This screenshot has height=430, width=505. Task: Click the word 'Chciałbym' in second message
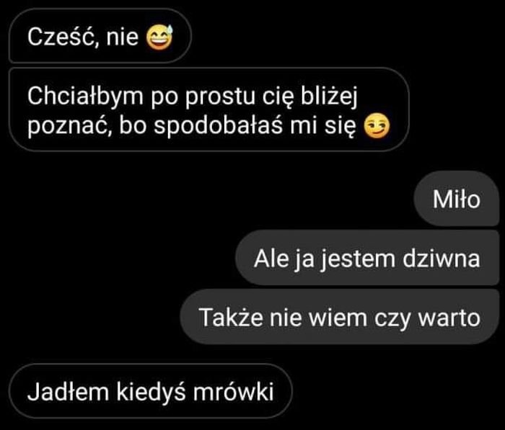85,96
